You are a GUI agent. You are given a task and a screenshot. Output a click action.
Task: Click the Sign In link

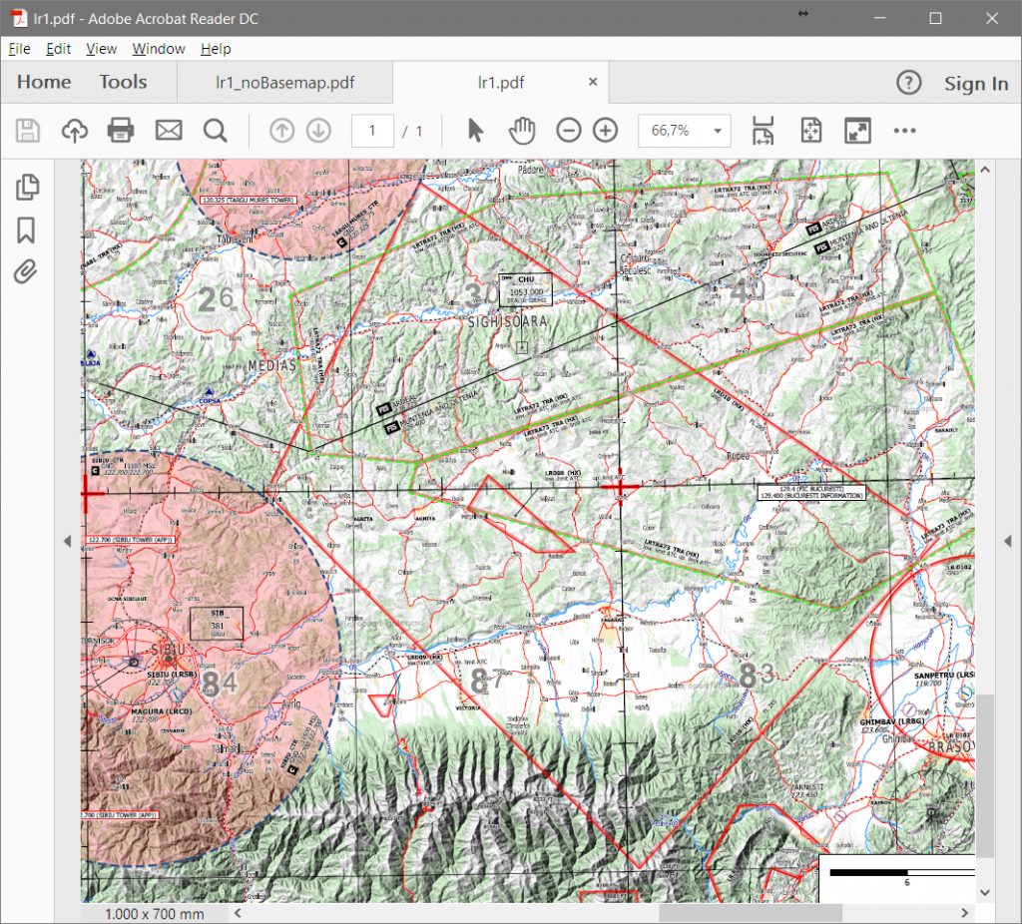point(976,84)
